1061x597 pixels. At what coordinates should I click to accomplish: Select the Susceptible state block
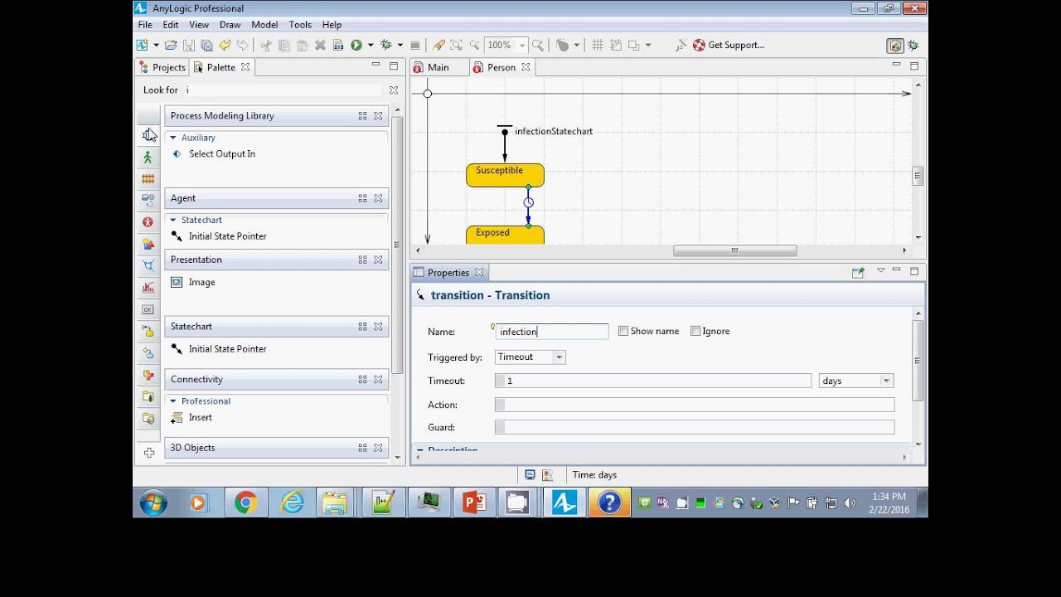(505, 175)
